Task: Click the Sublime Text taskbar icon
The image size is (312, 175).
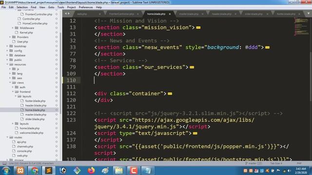Action: click(x=48, y=171)
